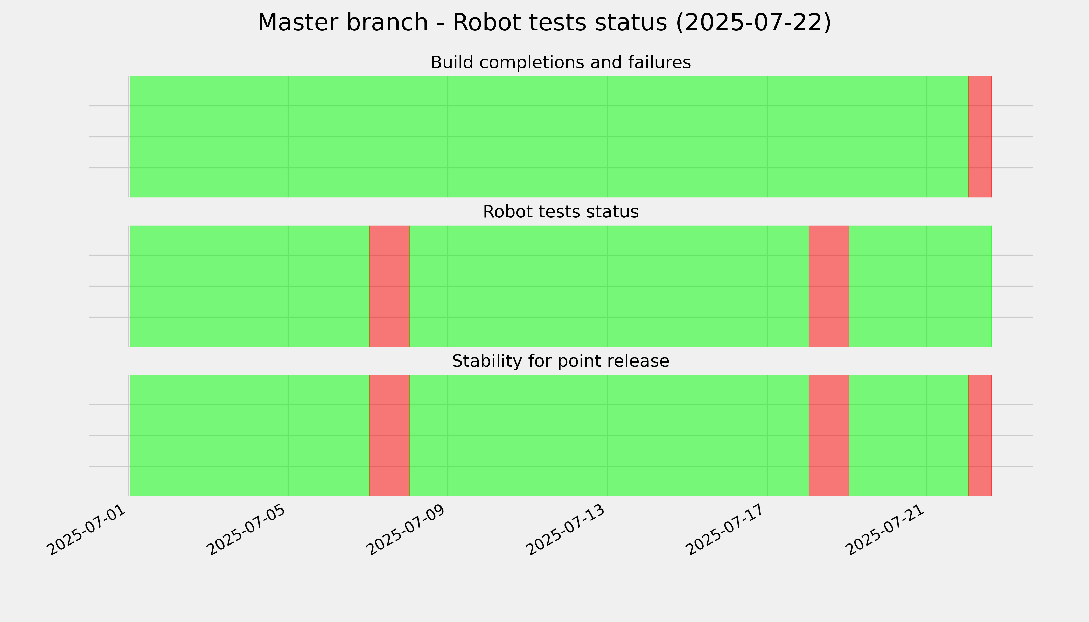Click the leftmost green region in Stability chart
This screenshot has width=1089, height=622.
[x=250, y=435]
